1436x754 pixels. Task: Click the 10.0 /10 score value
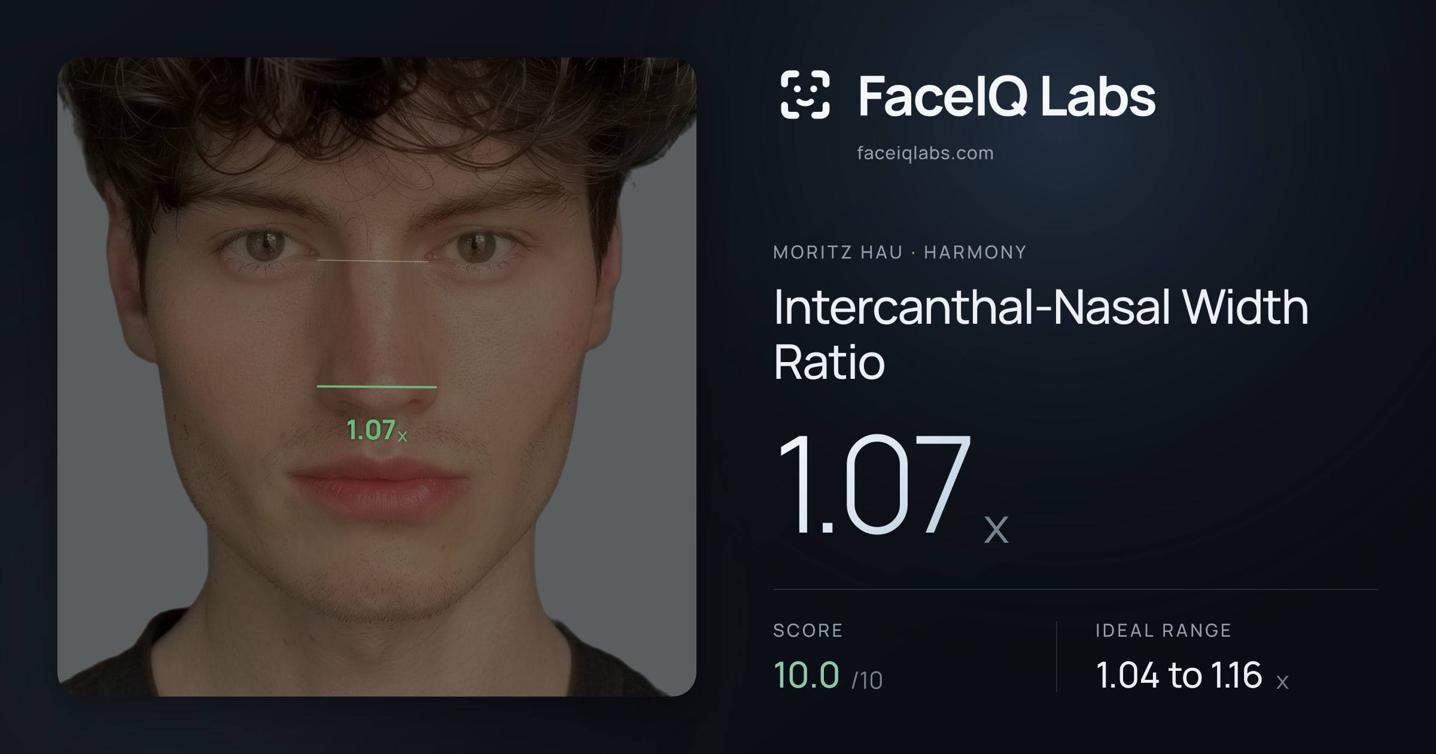click(828, 676)
